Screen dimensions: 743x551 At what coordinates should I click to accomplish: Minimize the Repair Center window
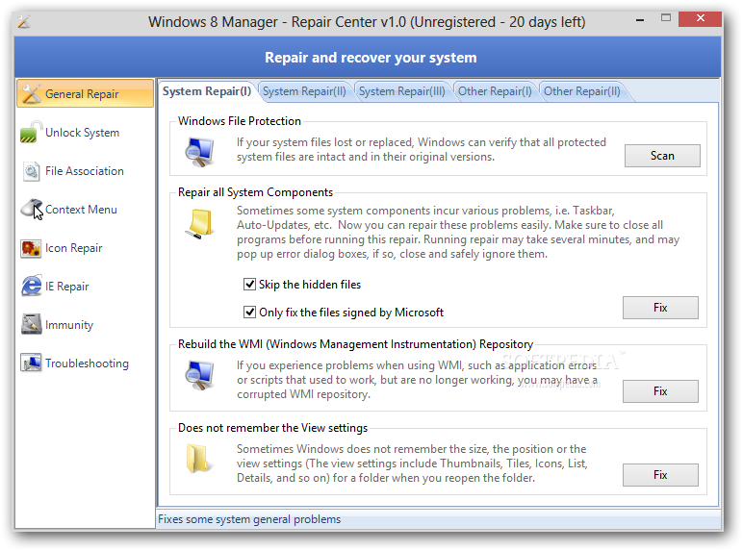[x=640, y=20]
